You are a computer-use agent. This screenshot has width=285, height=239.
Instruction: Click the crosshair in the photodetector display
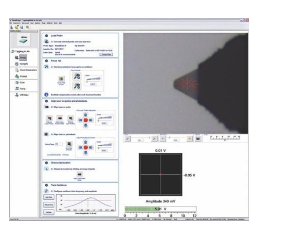(x=160, y=175)
